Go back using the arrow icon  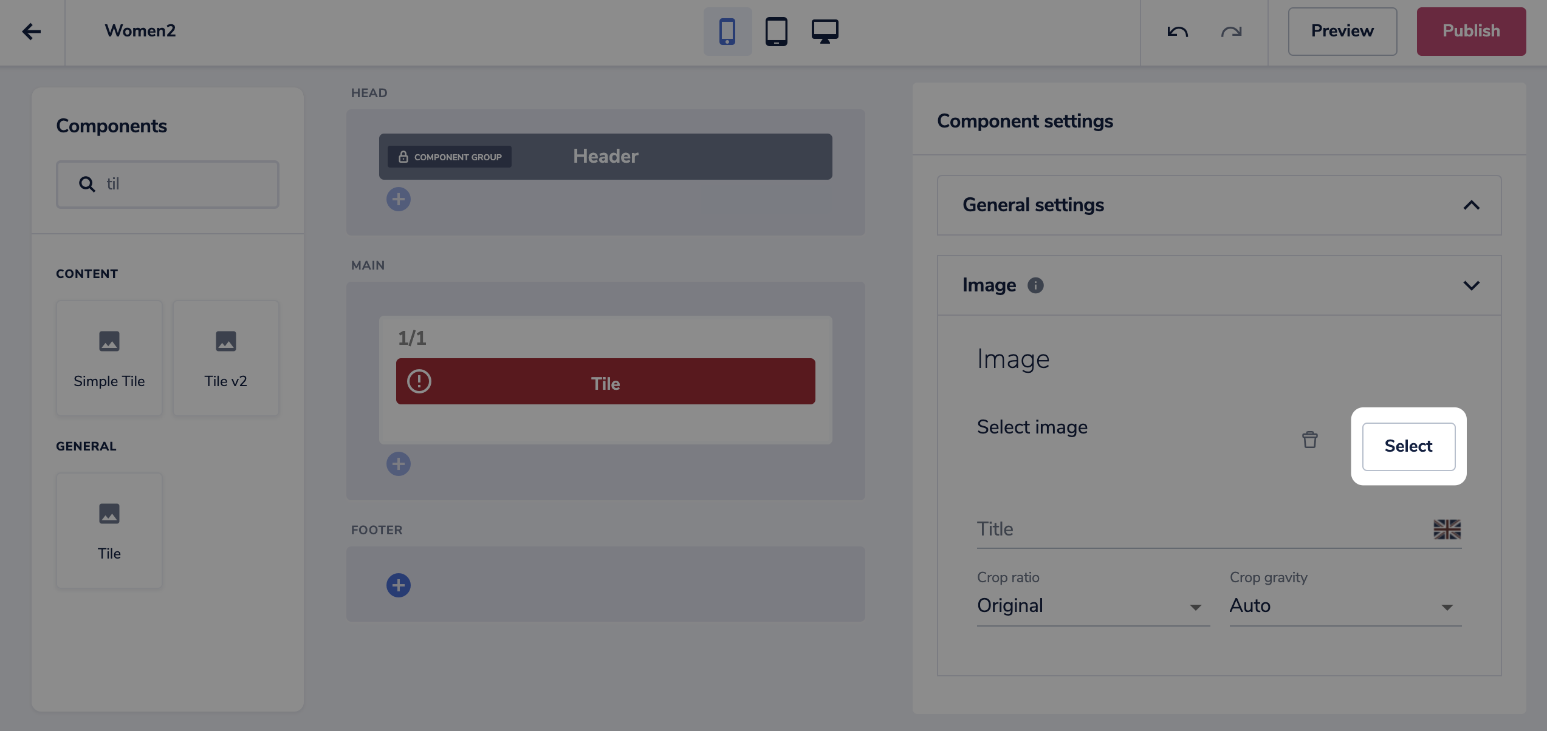tap(31, 31)
